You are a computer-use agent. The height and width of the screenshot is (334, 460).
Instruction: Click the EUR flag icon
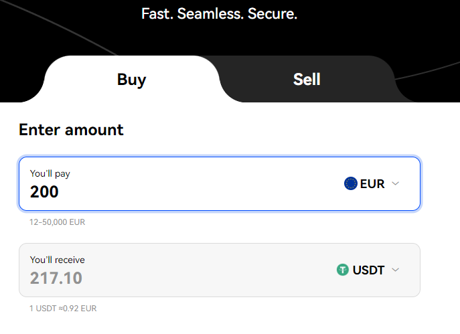(x=351, y=183)
